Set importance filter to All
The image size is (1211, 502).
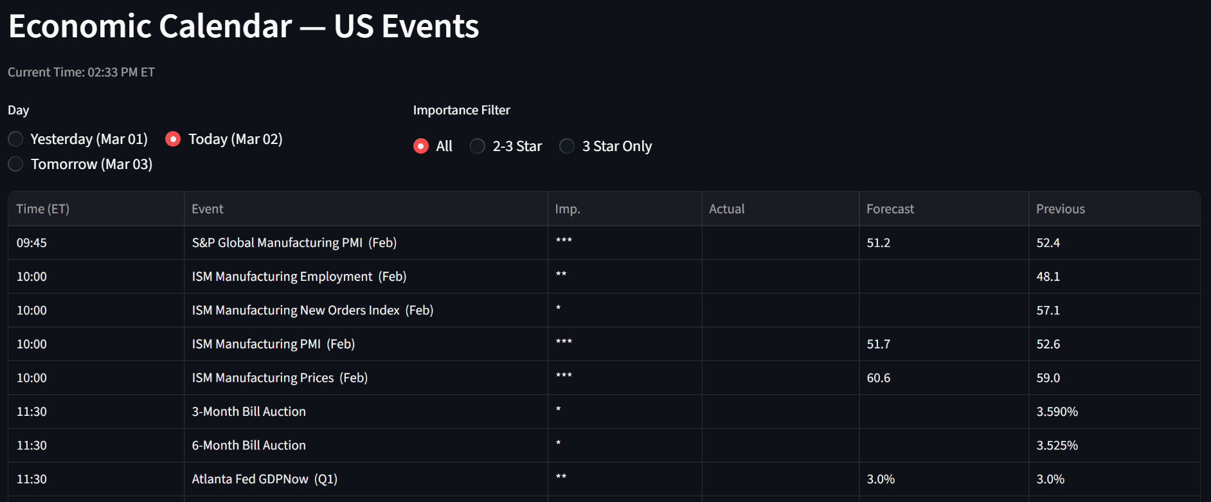pos(421,146)
